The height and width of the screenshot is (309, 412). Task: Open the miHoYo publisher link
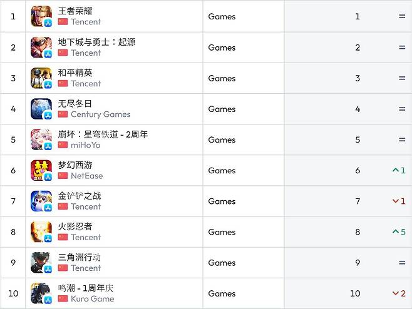point(85,145)
